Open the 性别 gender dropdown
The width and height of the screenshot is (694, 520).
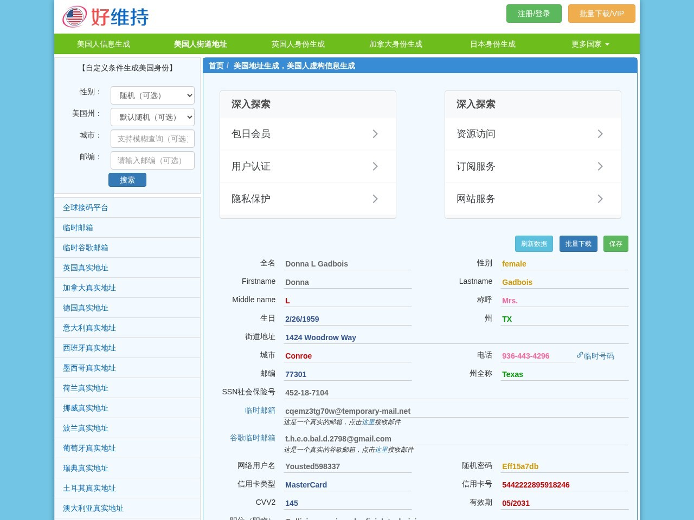click(x=152, y=95)
